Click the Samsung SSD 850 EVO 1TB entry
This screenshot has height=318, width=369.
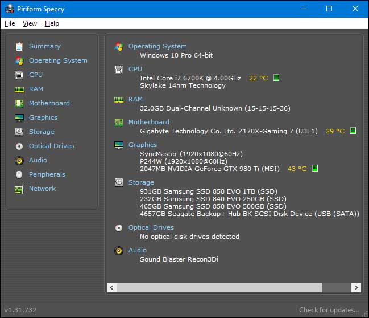pyautogui.click(x=209, y=191)
